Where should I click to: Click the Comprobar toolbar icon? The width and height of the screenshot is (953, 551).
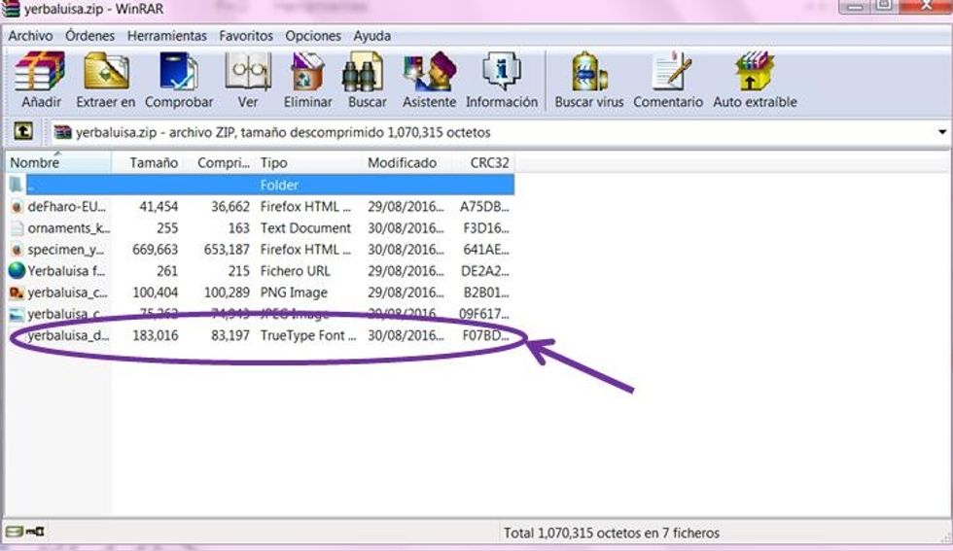[178, 71]
